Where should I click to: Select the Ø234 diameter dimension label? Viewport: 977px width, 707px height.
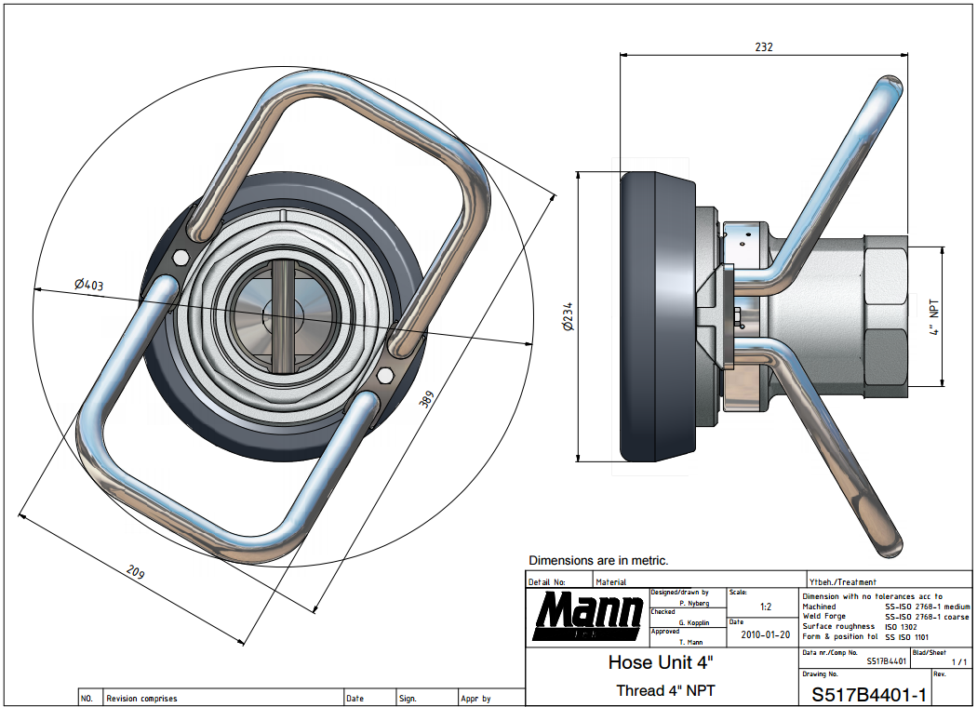pyautogui.click(x=567, y=316)
